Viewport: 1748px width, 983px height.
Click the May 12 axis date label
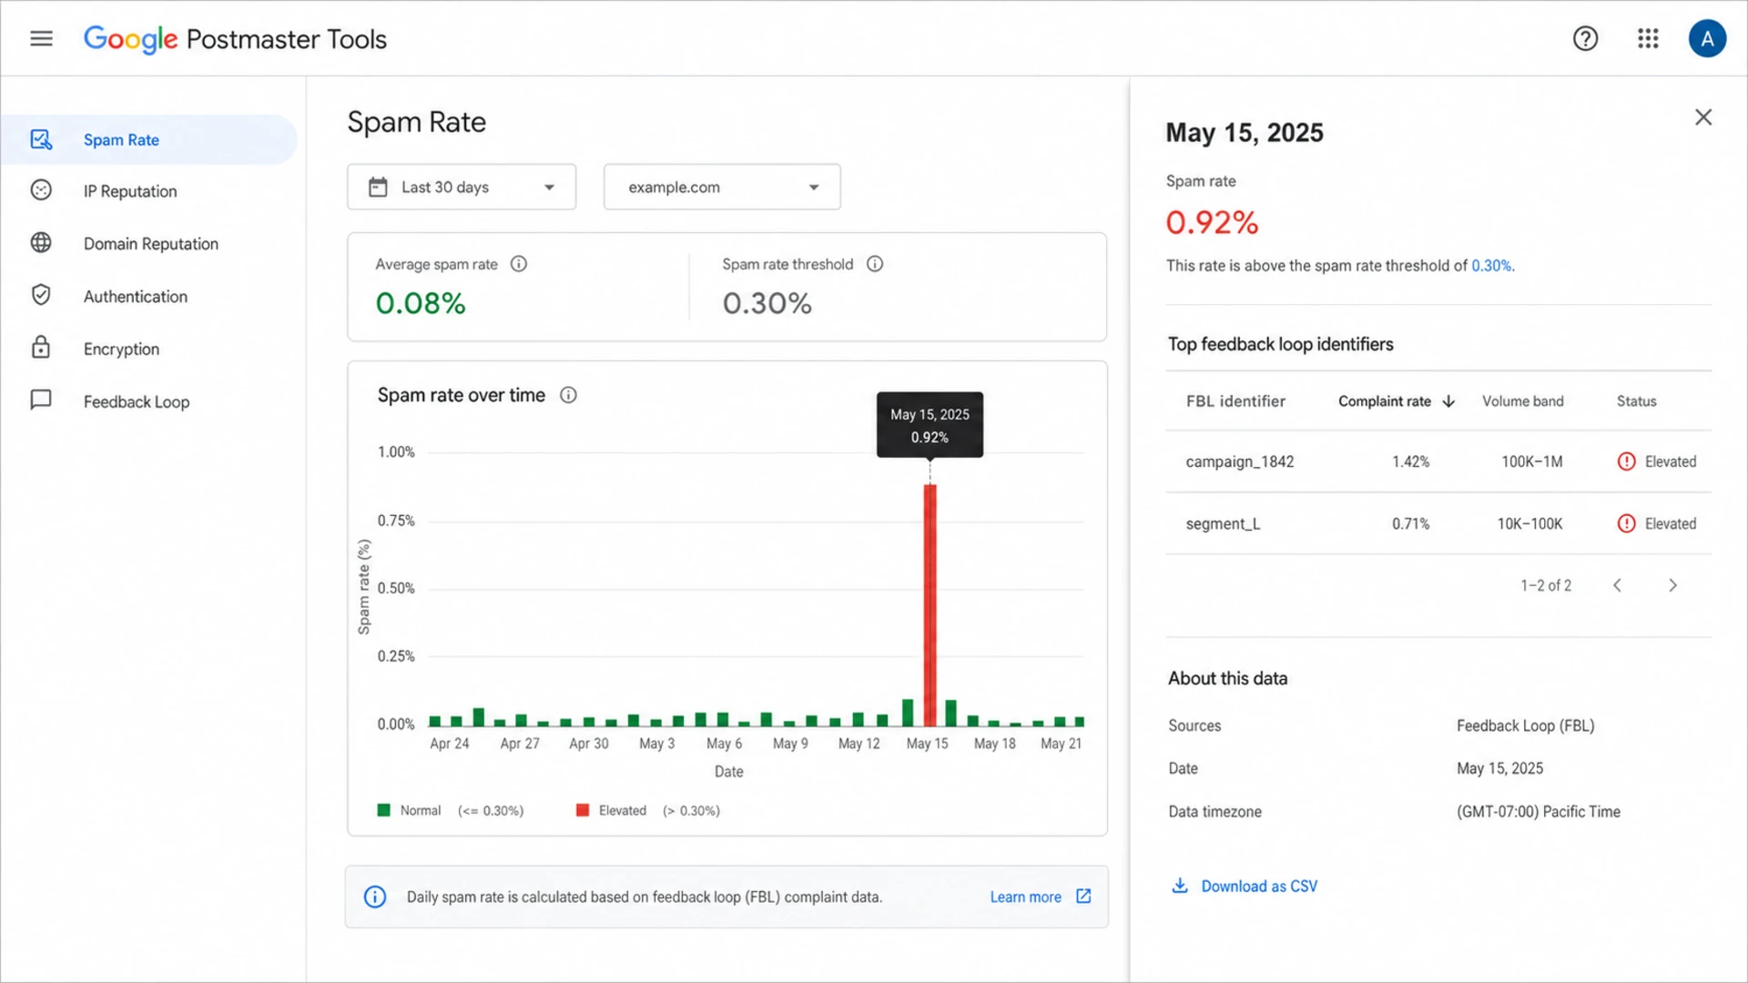pos(859,744)
